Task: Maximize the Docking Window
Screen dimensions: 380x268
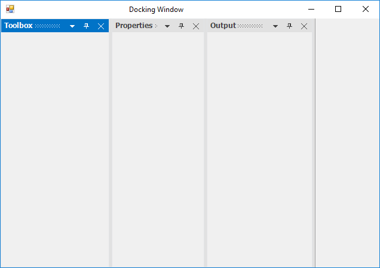Action: [338, 9]
